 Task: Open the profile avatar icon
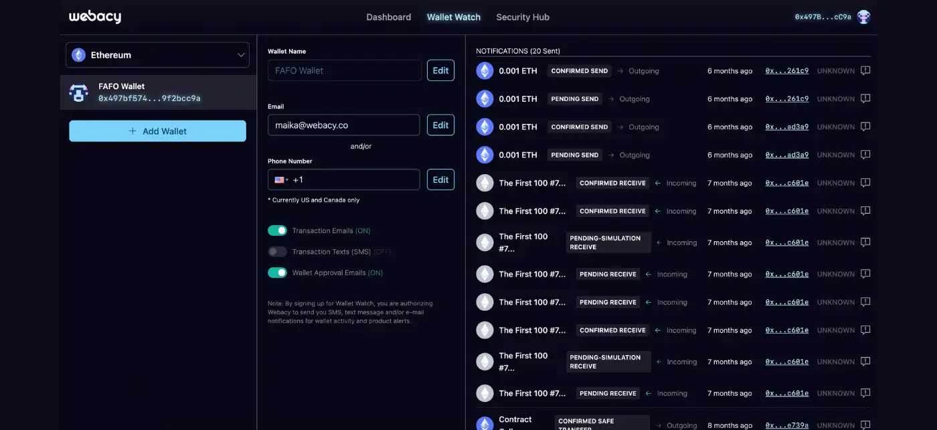pyautogui.click(x=863, y=17)
